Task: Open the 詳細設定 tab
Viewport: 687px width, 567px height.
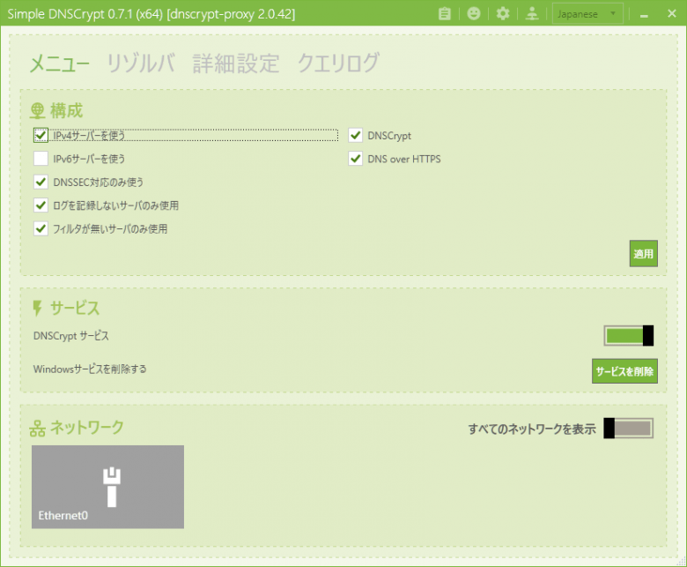Action: click(236, 63)
